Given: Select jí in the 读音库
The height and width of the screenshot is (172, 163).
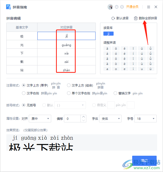Looking at the screenshot, I should click(108, 34).
